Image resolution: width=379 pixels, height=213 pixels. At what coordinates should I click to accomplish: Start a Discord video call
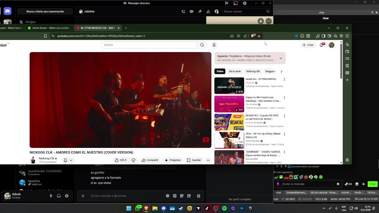point(192,12)
